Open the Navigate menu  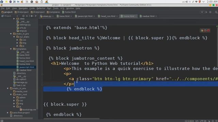23,8
